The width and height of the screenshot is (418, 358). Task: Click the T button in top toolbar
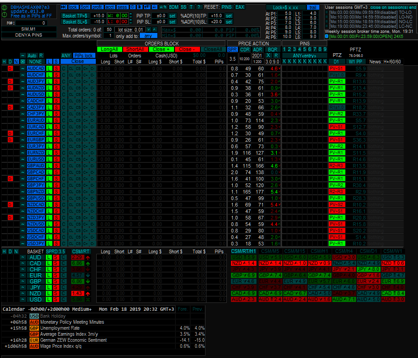191,7
